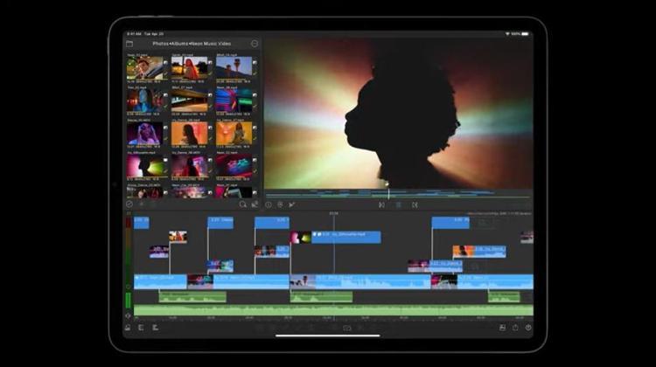The image size is (656, 367).
Task: Select the checkmark circle below library
Action: (x=129, y=204)
